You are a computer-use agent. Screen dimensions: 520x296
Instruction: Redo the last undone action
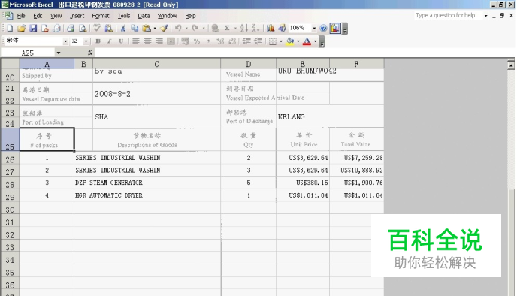click(195, 29)
